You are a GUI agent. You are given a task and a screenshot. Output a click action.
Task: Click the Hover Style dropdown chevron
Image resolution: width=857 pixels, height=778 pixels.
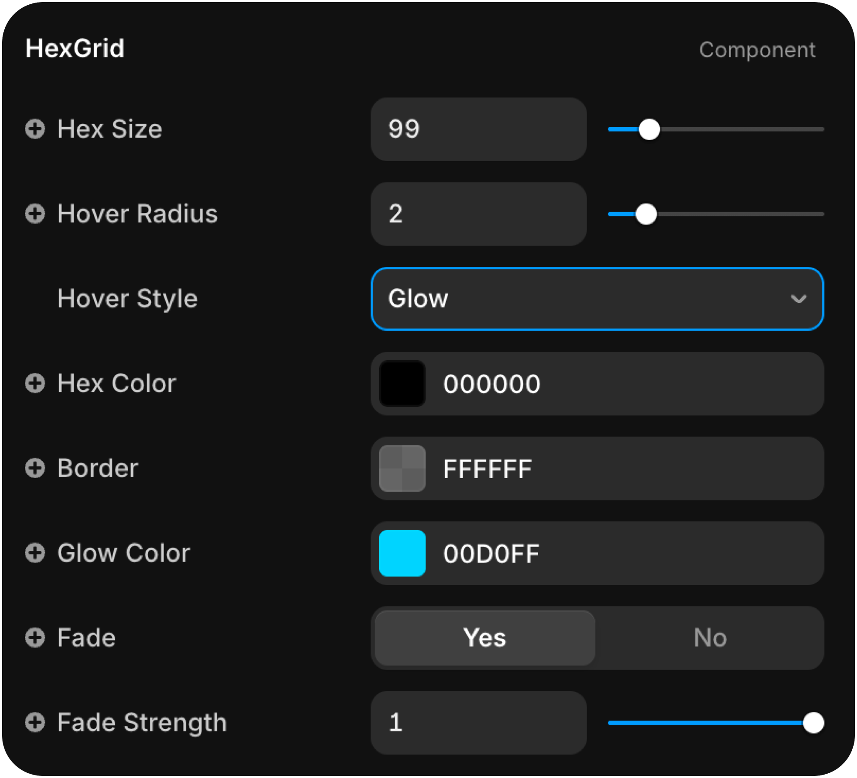click(799, 299)
